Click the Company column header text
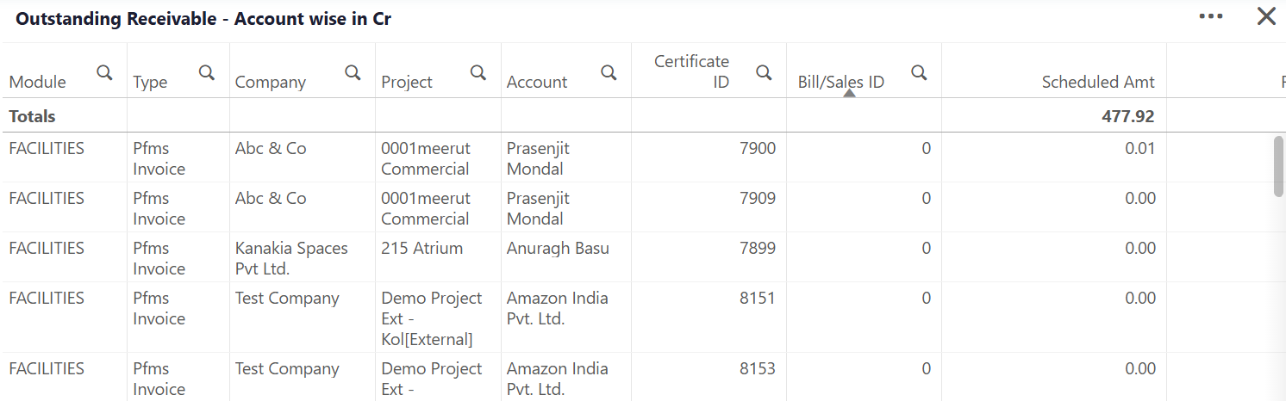The image size is (1286, 401). (271, 82)
